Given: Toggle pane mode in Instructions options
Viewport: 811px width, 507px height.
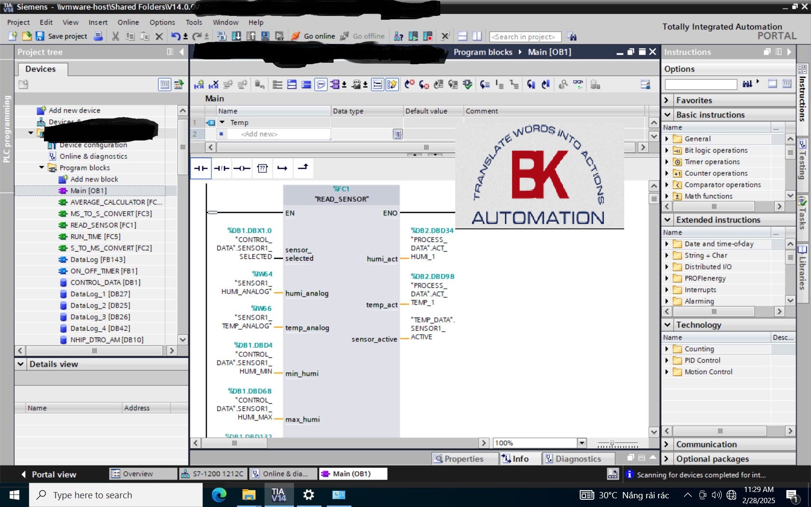Looking at the screenshot, I should pyautogui.click(x=772, y=84).
